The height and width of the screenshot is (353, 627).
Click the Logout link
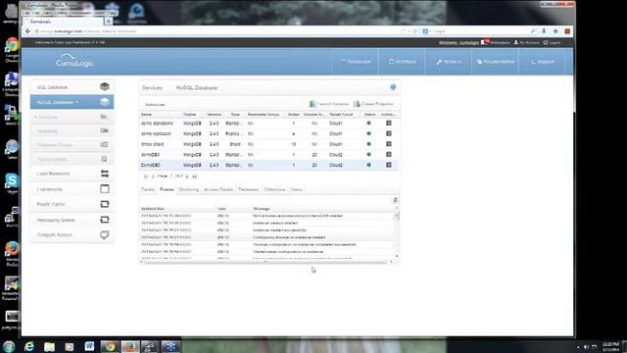tap(552, 42)
